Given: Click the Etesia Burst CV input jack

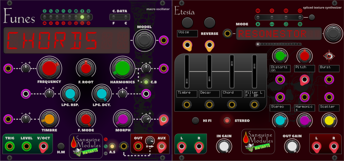Looking at the screenshot, I should pyautogui.click(x=329, y=79).
